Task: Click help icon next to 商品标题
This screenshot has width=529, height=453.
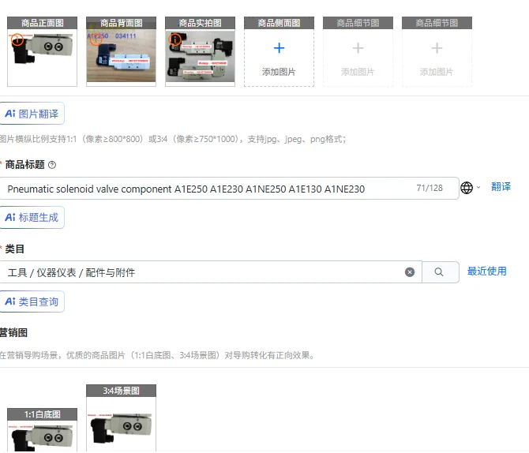Action: [x=52, y=165]
